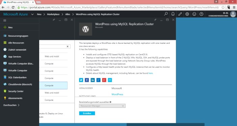This screenshot has height=126, width=237.
Task: Click Alles breadcrumb
Action: point(68,14)
